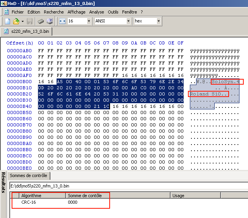
Task: Click the Somme de contôle column header
Action: (118, 196)
